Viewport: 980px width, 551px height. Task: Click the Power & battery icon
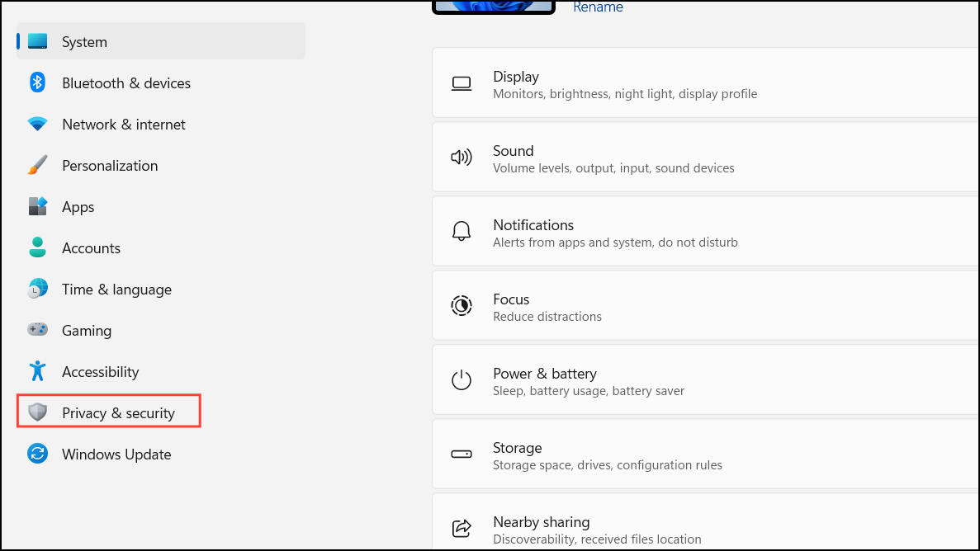461,381
